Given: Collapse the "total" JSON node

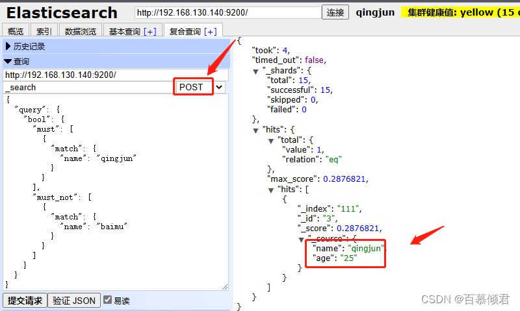Looking at the screenshot, I should pos(271,141).
